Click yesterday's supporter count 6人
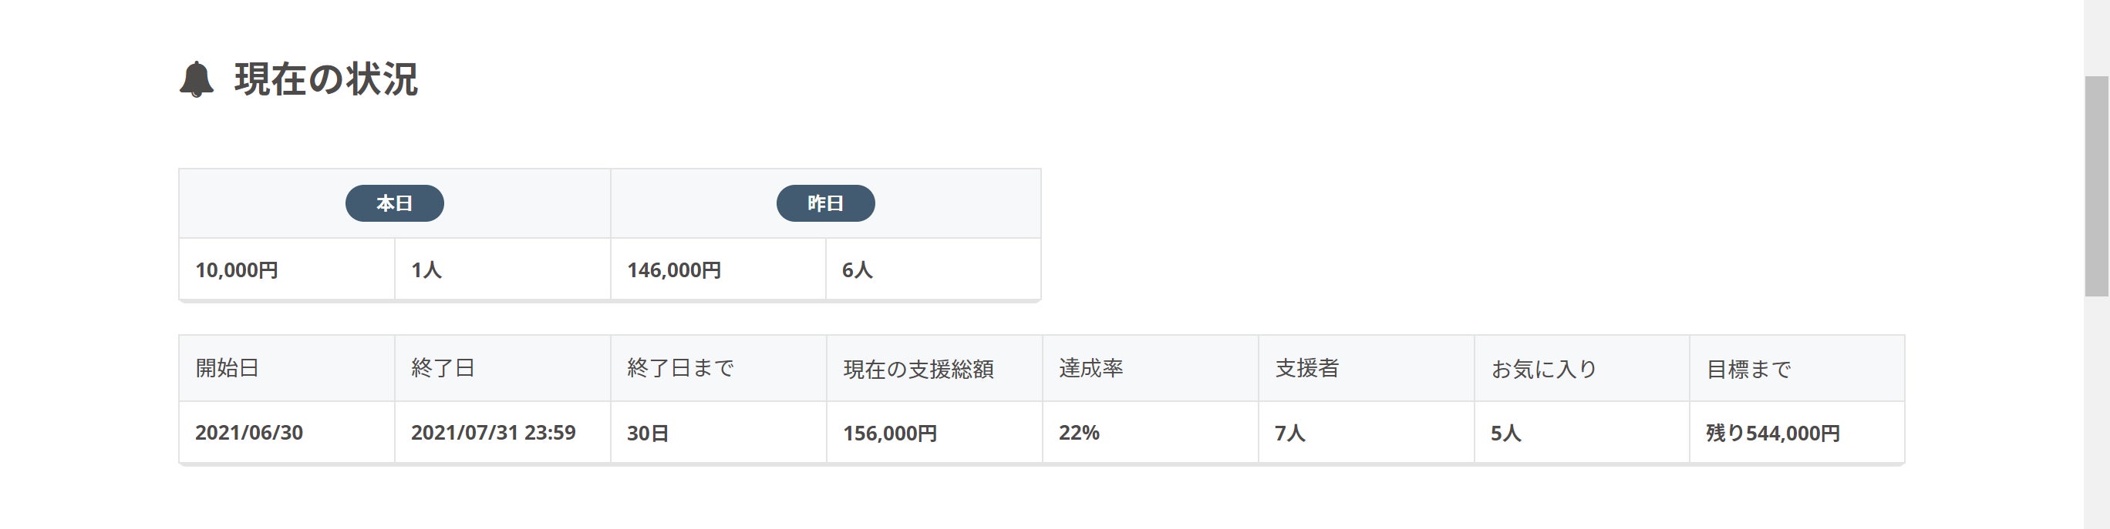 click(857, 270)
